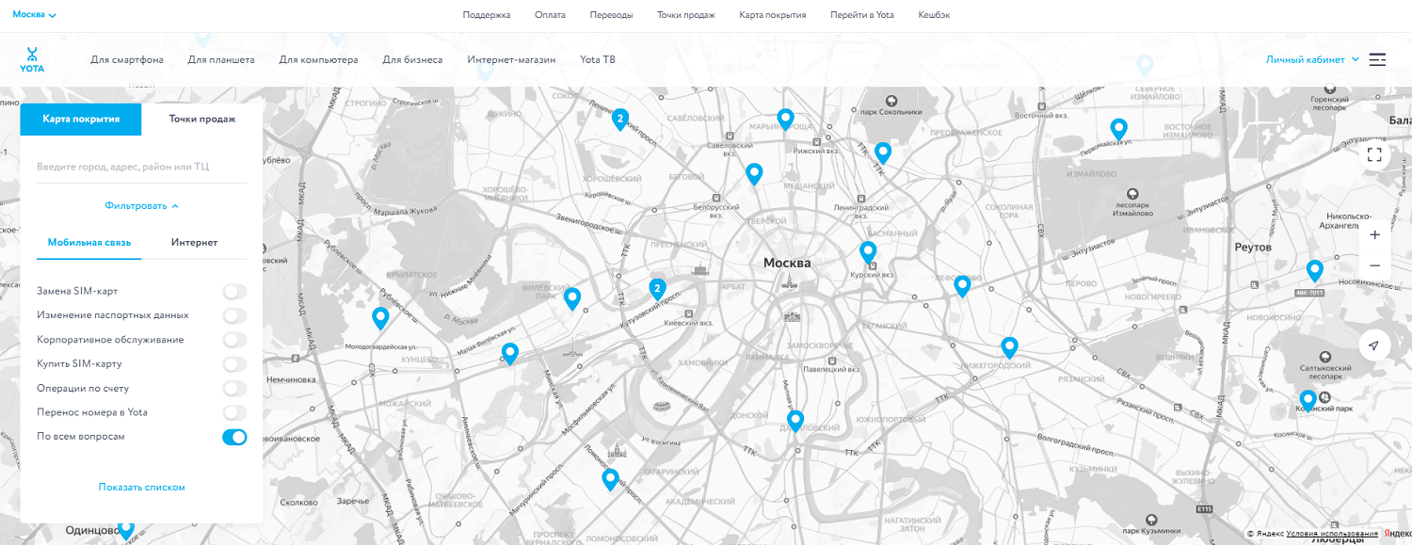
Task: Select the map pin near Кунцево
Action: click(510, 354)
